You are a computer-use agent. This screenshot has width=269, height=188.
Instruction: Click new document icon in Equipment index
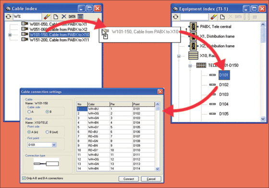(222, 17)
